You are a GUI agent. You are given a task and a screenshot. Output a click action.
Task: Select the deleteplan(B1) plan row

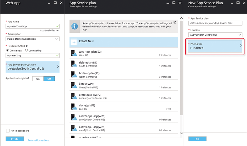124,64
